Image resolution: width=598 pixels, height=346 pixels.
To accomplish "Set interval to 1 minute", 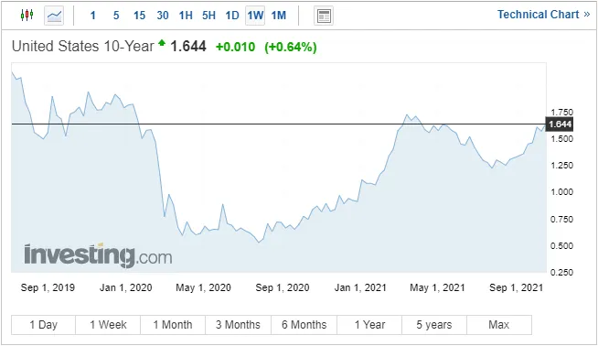I will click(x=92, y=16).
